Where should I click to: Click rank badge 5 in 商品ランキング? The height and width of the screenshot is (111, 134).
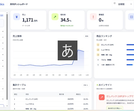[98, 65]
